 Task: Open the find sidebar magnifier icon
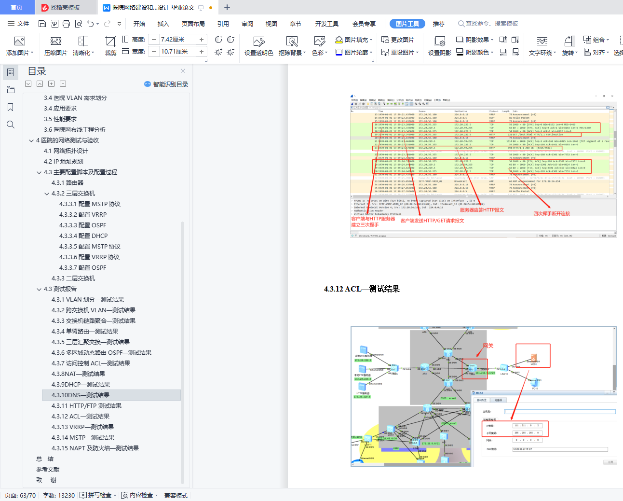coord(11,125)
